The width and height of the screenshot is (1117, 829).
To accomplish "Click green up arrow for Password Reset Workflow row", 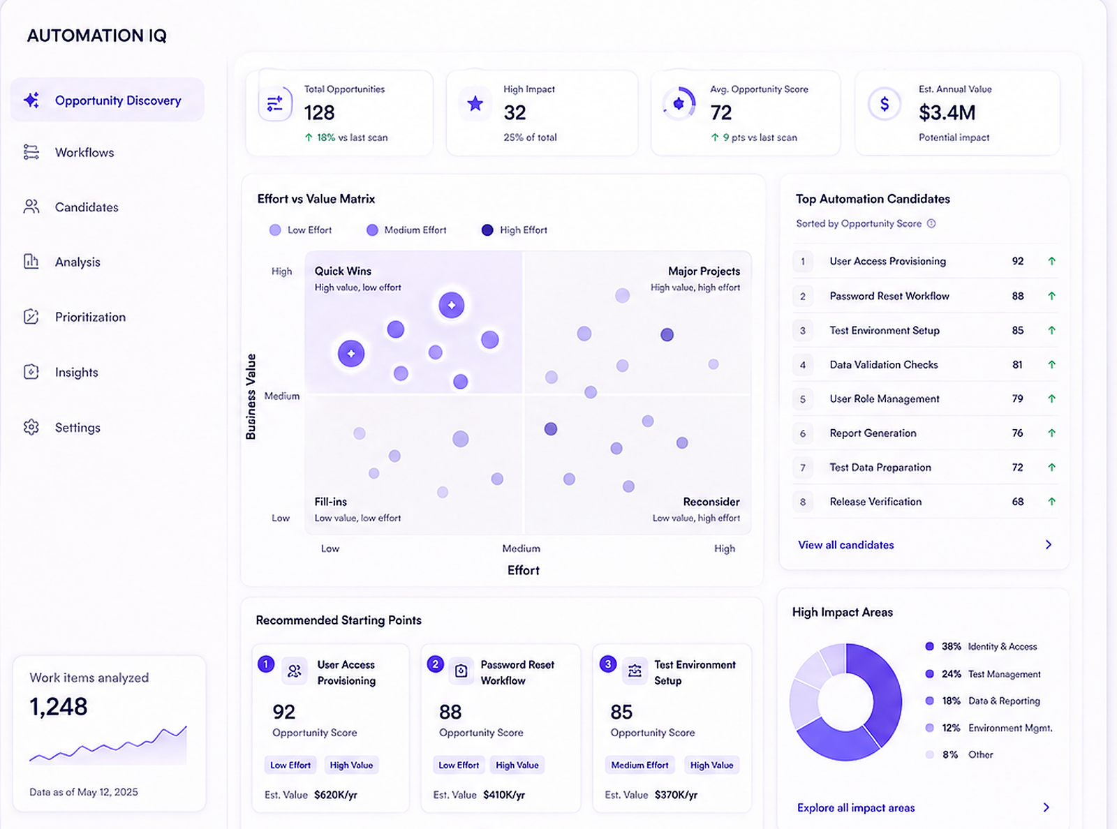I will tap(1051, 296).
